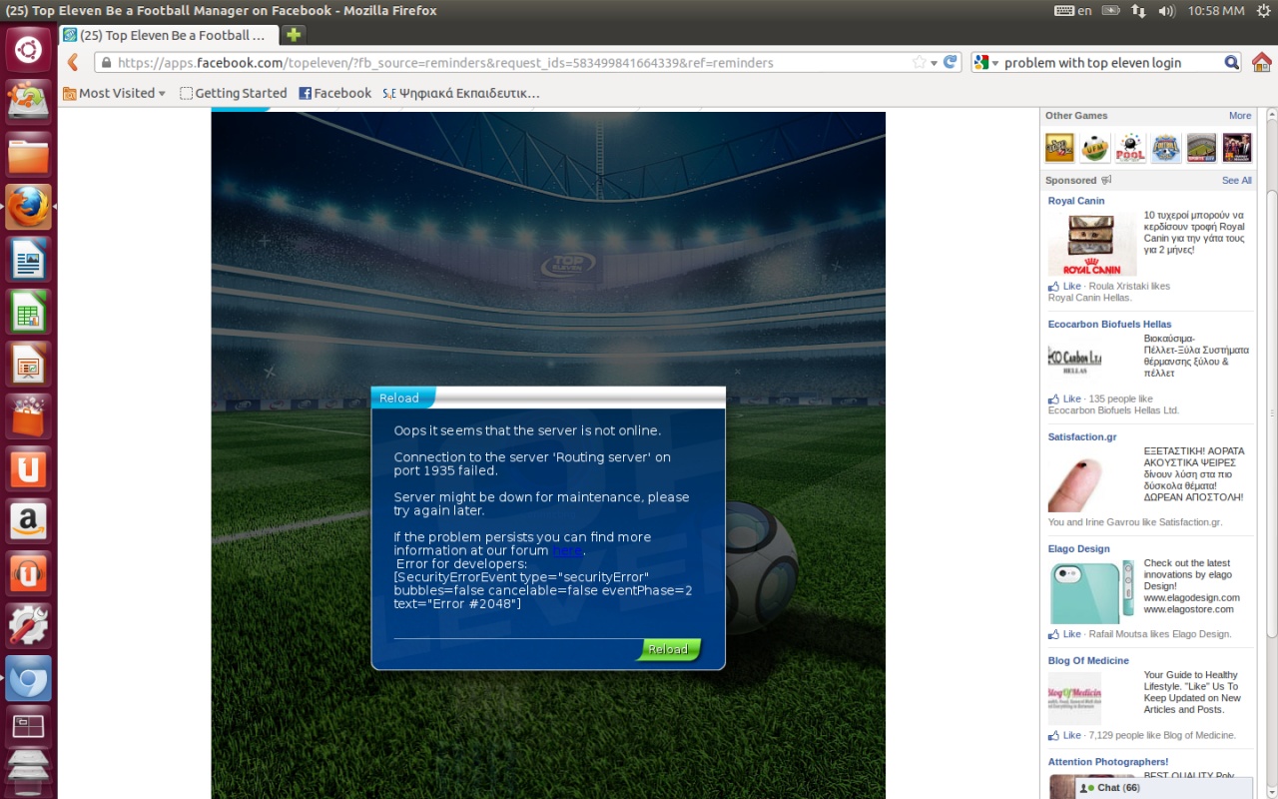The width and height of the screenshot is (1278, 799).
Task: Open the Ψηφιακά Εκπαιδευτικ bookmark
Action: point(460,93)
